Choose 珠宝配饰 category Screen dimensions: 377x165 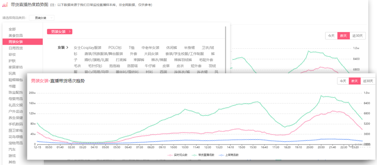tap(16, 93)
